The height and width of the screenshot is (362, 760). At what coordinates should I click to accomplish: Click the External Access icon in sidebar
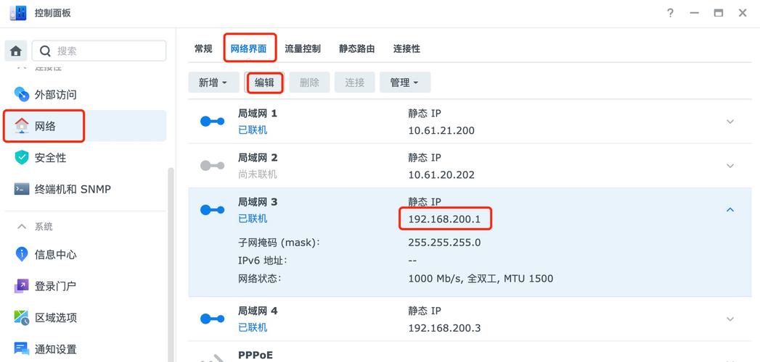pyautogui.click(x=22, y=94)
